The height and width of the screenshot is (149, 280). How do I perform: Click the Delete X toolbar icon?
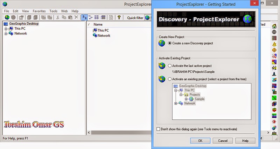click(x=76, y=17)
